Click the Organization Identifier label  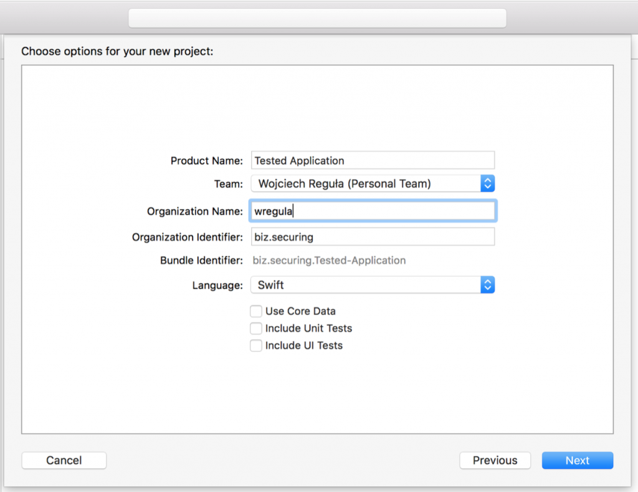[x=187, y=237]
